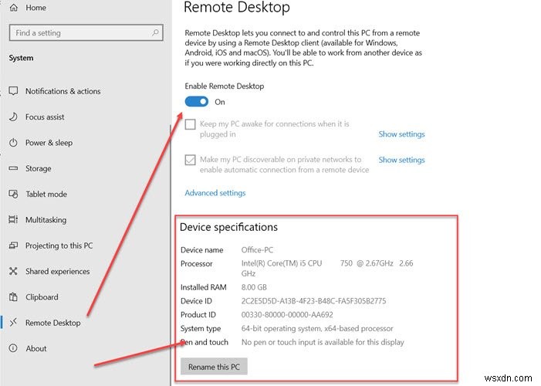Viewport: 541px width, 386px height.
Task: Click the System category heading
Action: pos(22,58)
